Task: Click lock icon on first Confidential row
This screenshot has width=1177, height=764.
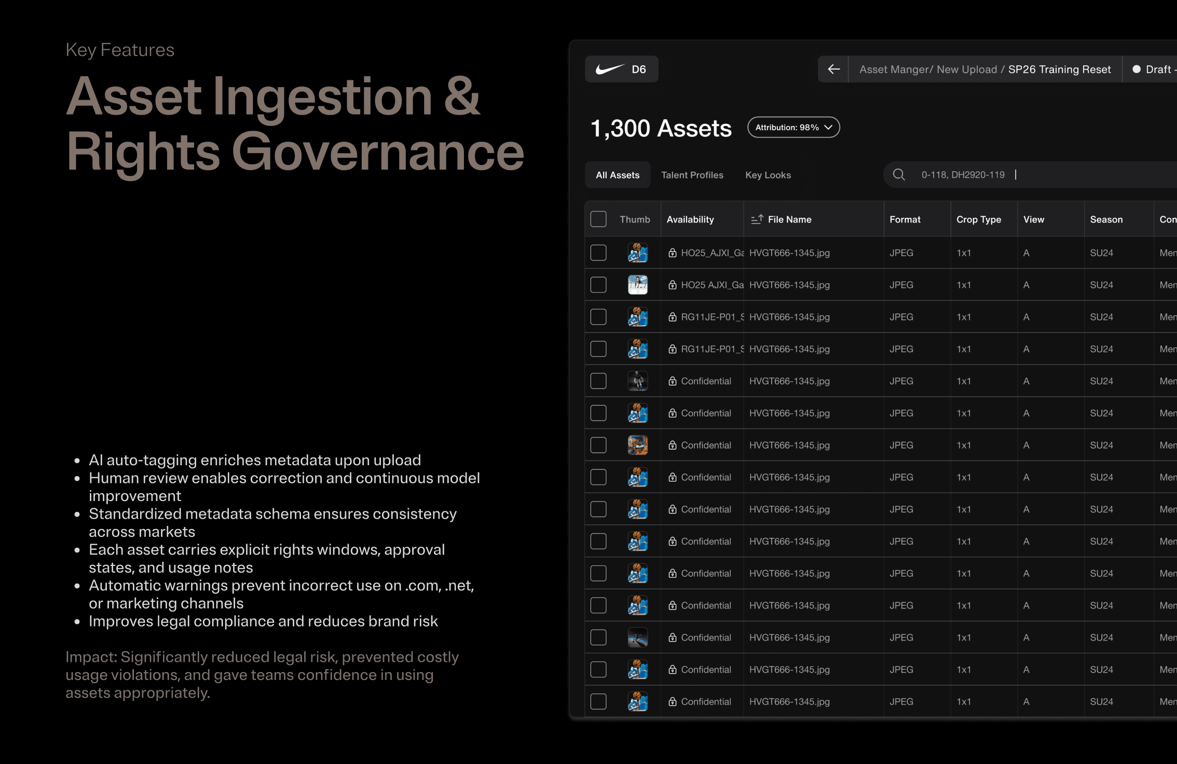Action: tap(673, 381)
